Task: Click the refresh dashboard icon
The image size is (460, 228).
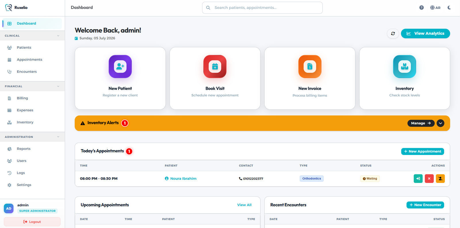Action: (393, 33)
